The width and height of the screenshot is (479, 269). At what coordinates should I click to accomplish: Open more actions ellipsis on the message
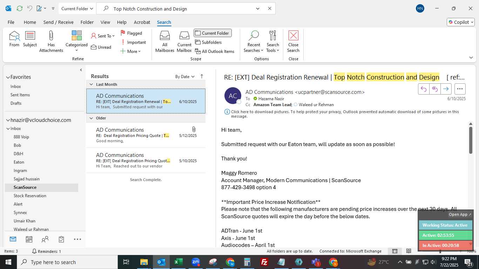(460, 89)
